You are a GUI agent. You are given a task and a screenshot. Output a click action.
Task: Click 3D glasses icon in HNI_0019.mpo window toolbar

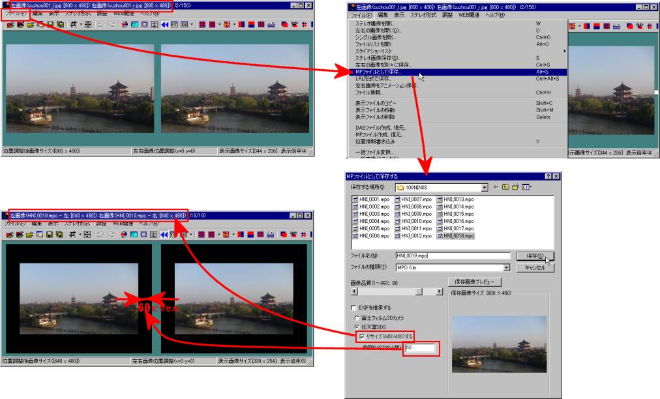coord(270,235)
